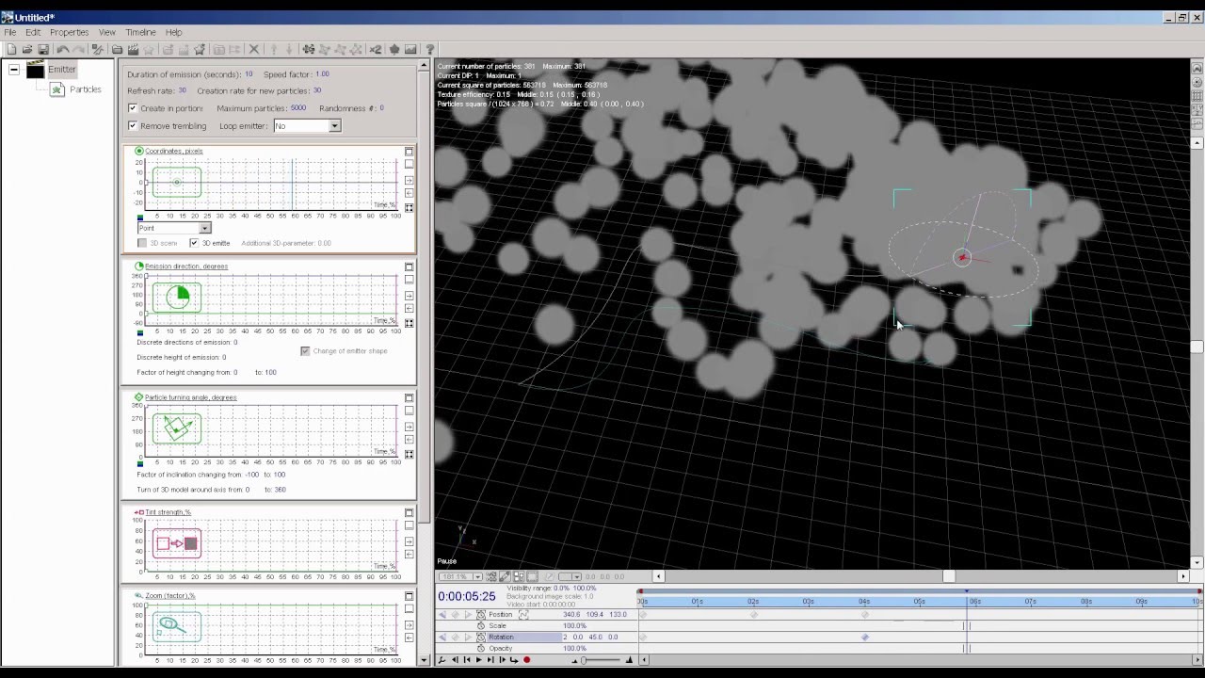Click the play button in timeline controls
The height and width of the screenshot is (678, 1205).
click(x=478, y=660)
